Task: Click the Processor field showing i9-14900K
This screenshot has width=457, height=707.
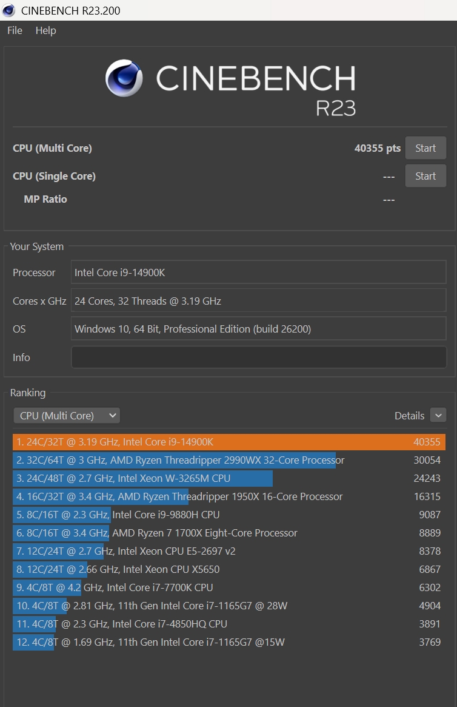Action: (258, 272)
